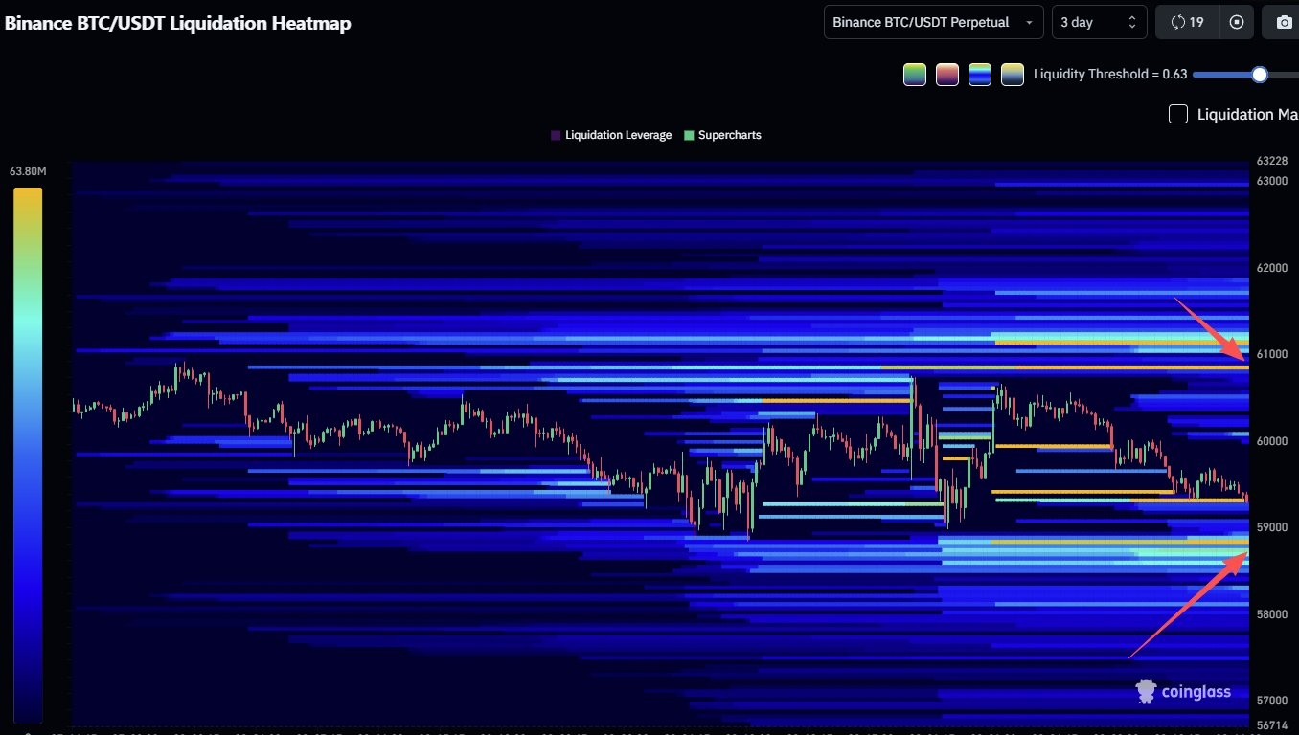The width and height of the screenshot is (1299, 735).
Task: Open the Binance BTC/USDT Perpetual pair dropdown
Action: 933,22
